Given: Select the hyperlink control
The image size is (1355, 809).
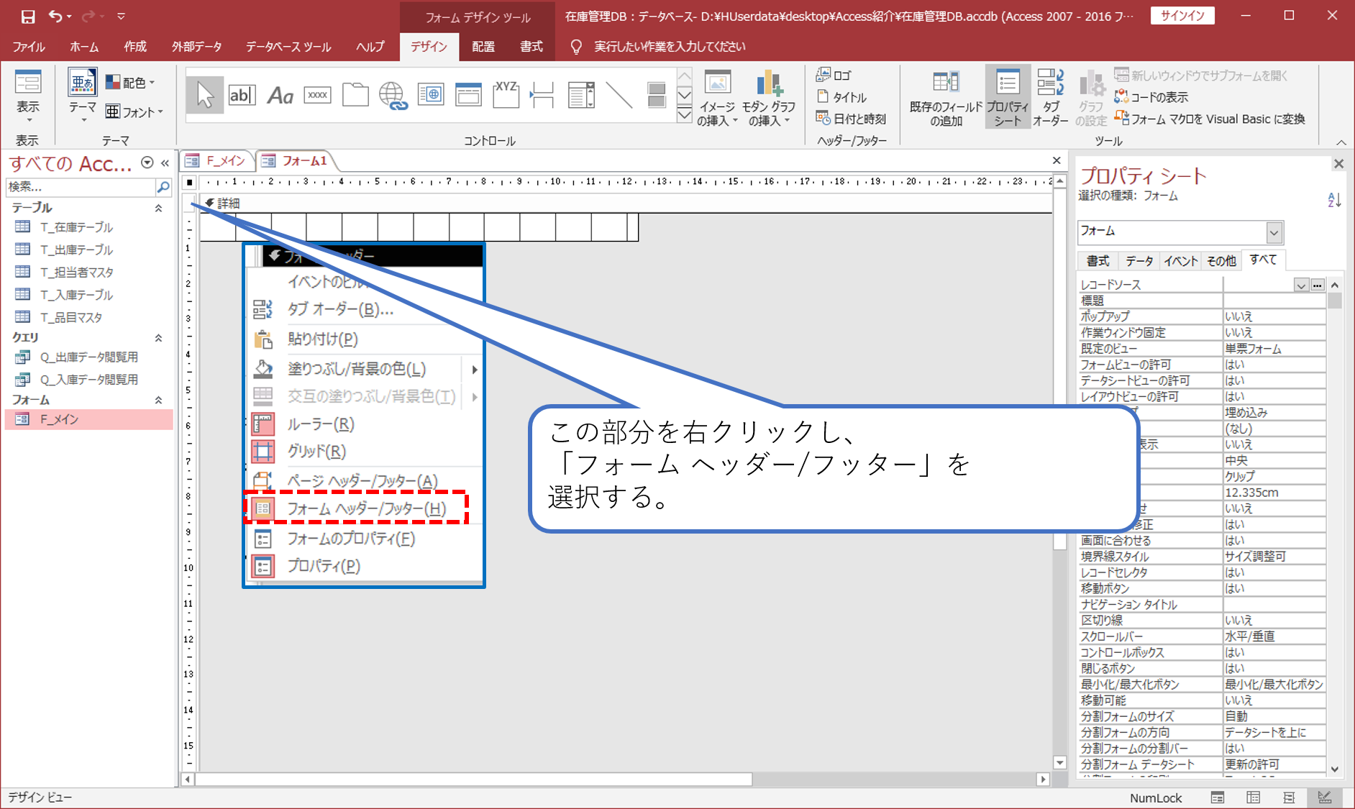Looking at the screenshot, I should pyautogui.click(x=393, y=94).
